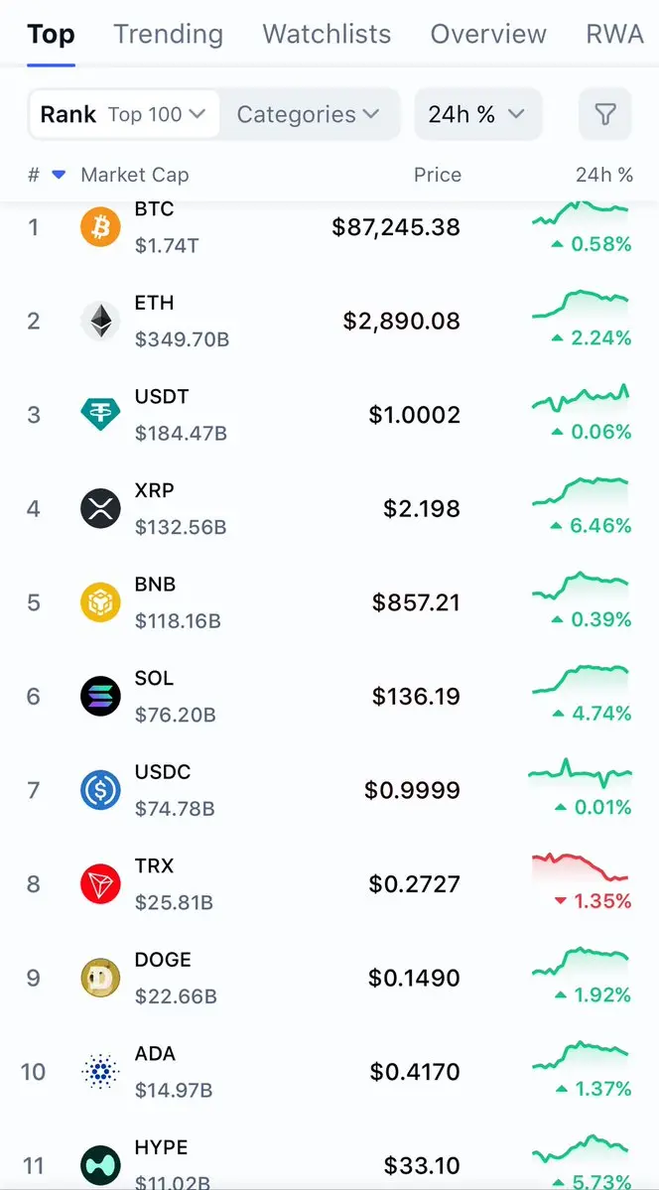The height and width of the screenshot is (1190, 659).
Task: Switch to the Trending tab
Action: (168, 34)
